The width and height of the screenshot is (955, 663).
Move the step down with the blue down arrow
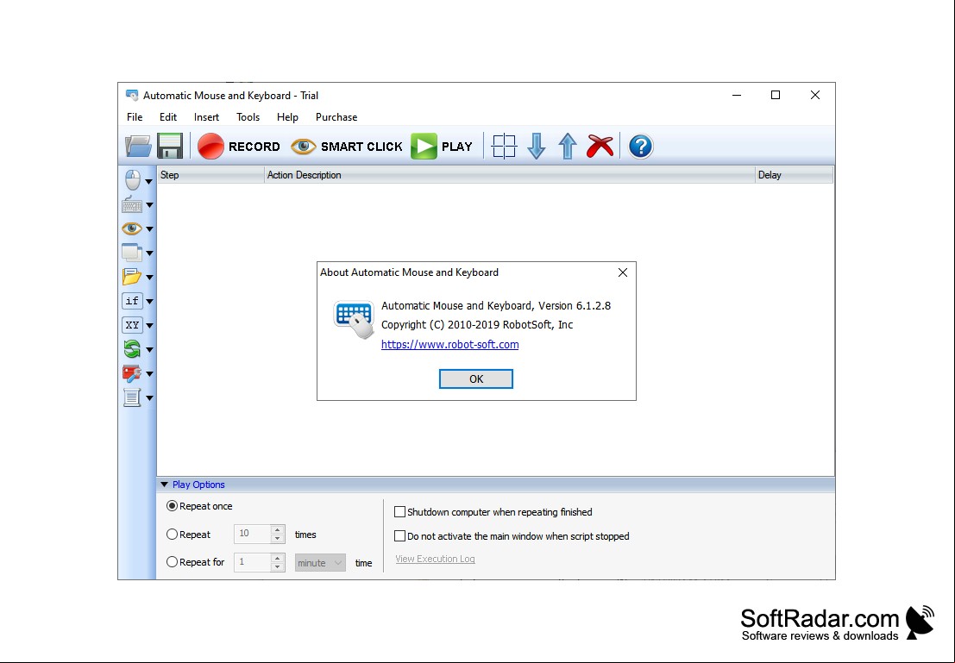pyautogui.click(x=536, y=146)
